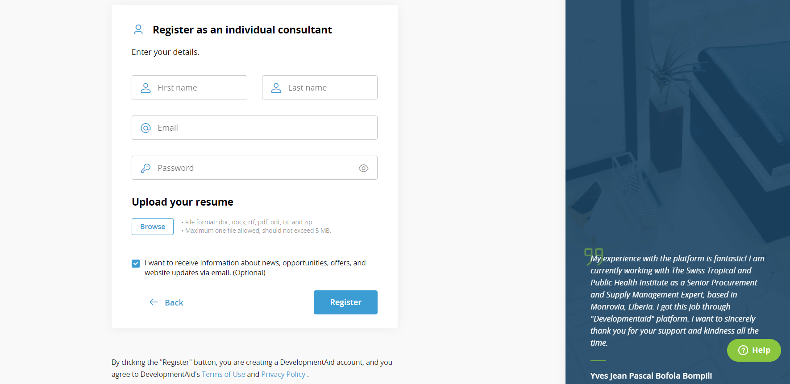Uncheck the news and offers email checkbox
The image size is (790, 384).
(135, 263)
